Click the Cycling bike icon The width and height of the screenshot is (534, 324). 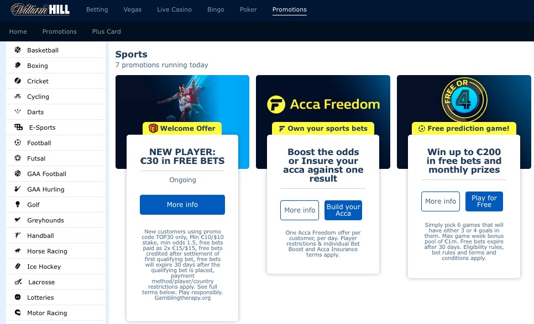coord(18,96)
